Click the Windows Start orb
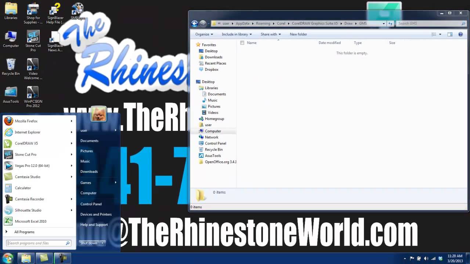 [x=8, y=258]
